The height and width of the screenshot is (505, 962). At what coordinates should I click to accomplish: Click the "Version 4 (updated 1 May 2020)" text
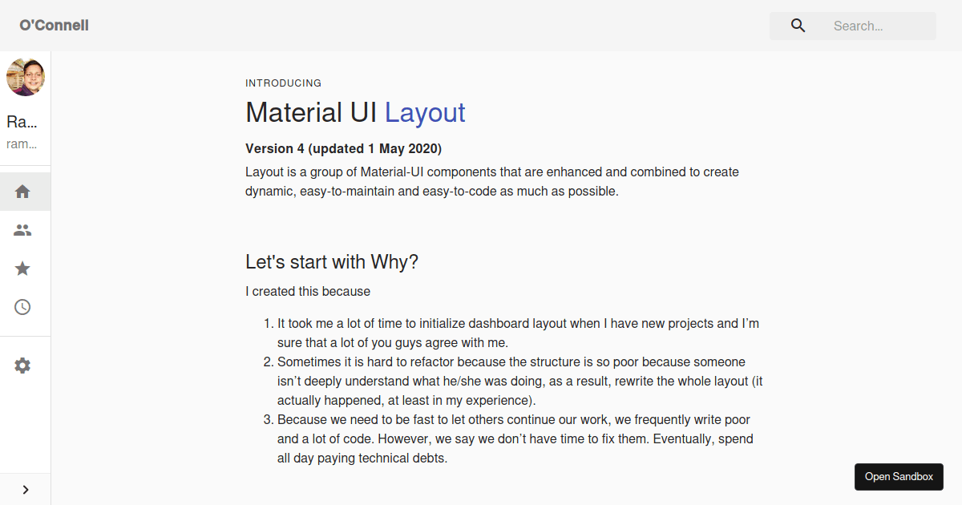tap(343, 148)
